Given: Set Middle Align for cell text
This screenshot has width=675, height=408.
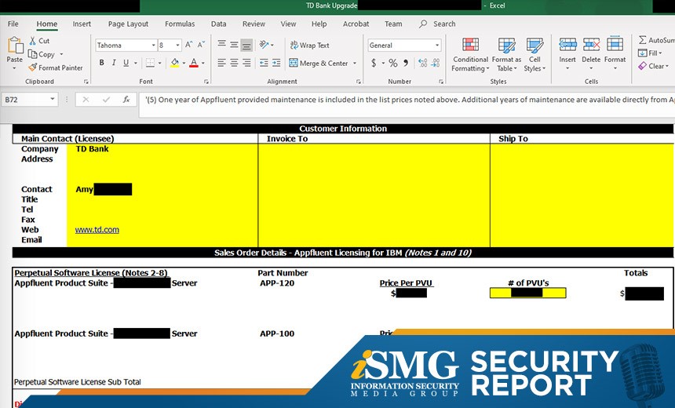Looking at the screenshot, I should (x=234, y=44).
